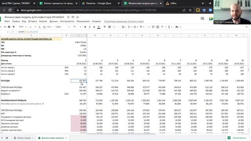
Task: Click the currency format button
Action: click(x=31, y=27)
